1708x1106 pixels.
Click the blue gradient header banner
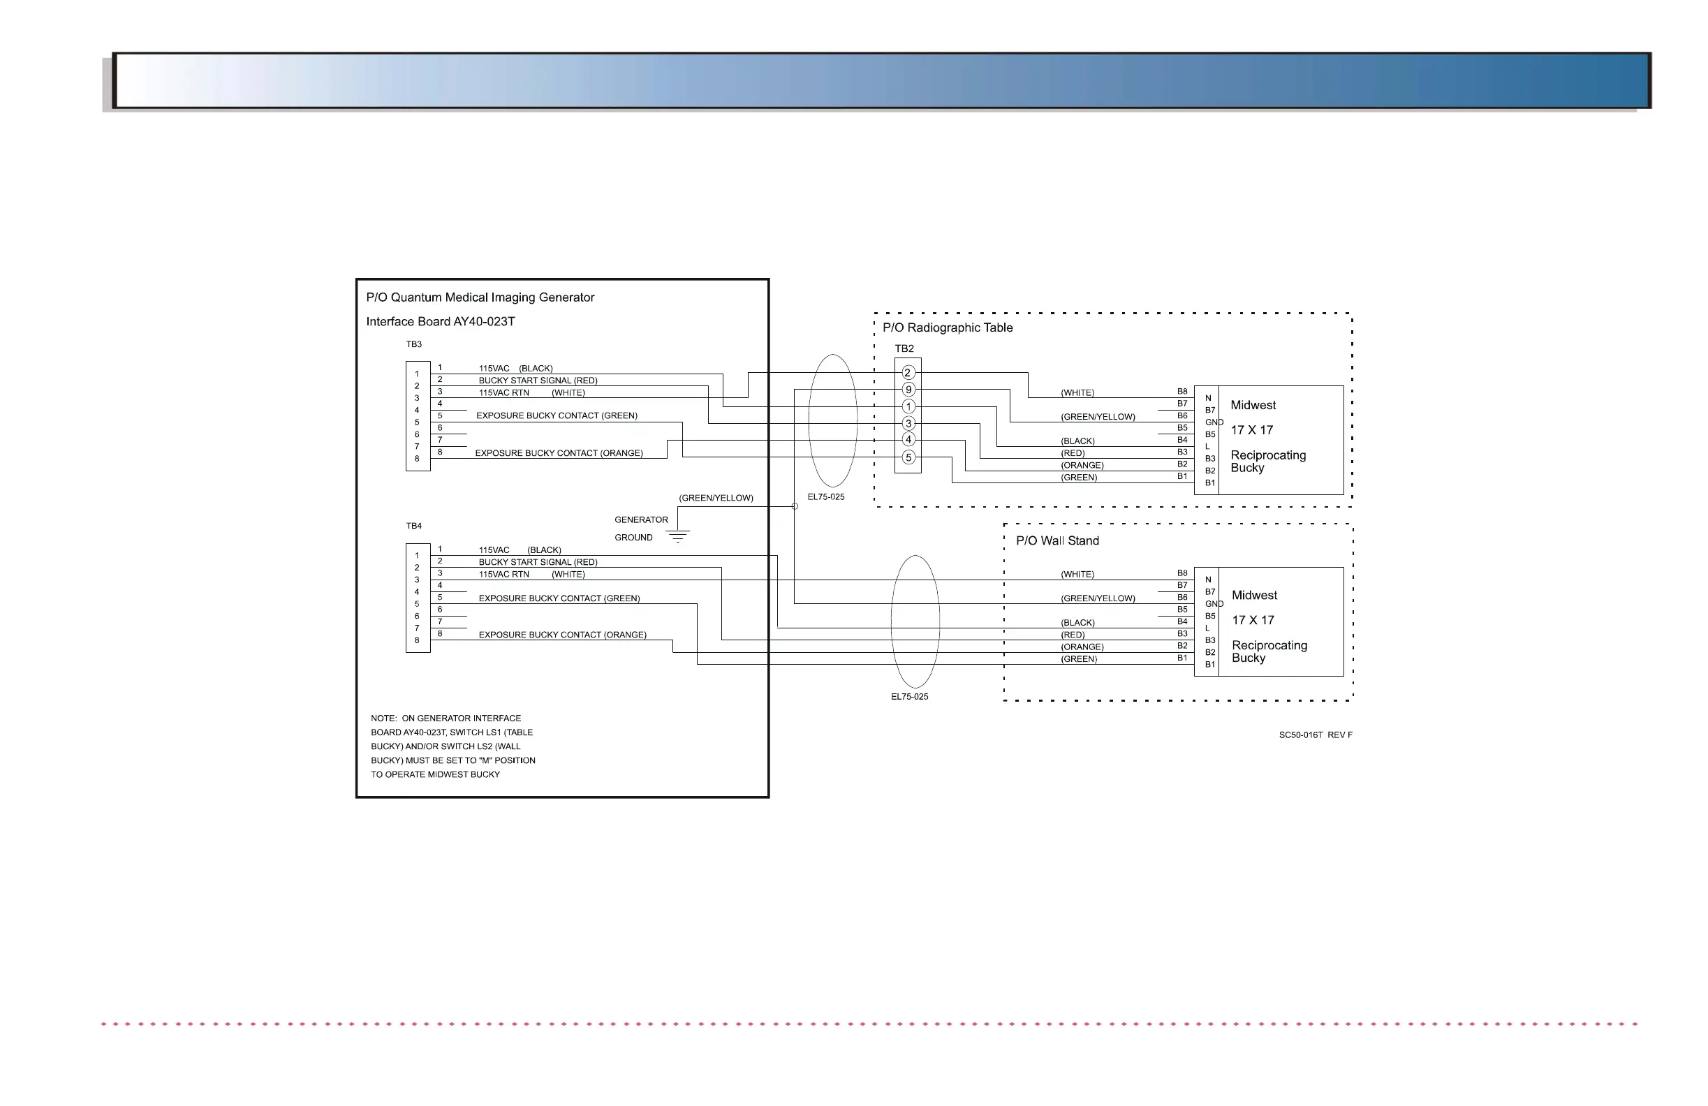point(881,80)
